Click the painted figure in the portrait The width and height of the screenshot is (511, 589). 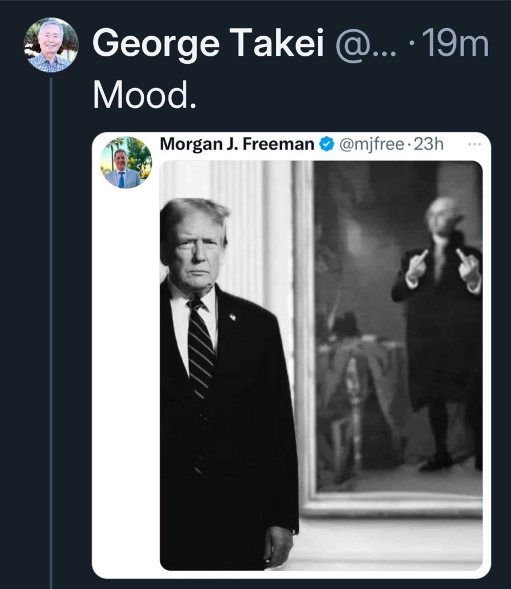coord(440,322)
